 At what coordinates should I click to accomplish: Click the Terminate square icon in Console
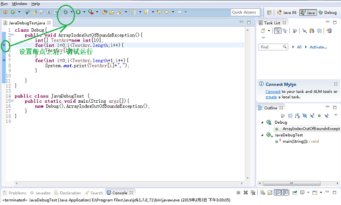(x=238, y=193)
